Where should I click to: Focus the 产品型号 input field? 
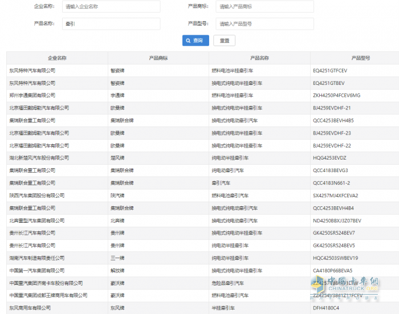(264, 24)
